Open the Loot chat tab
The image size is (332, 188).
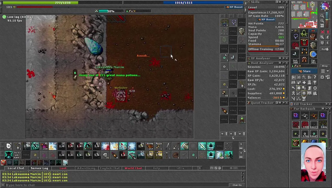click(x=63, y=168)
